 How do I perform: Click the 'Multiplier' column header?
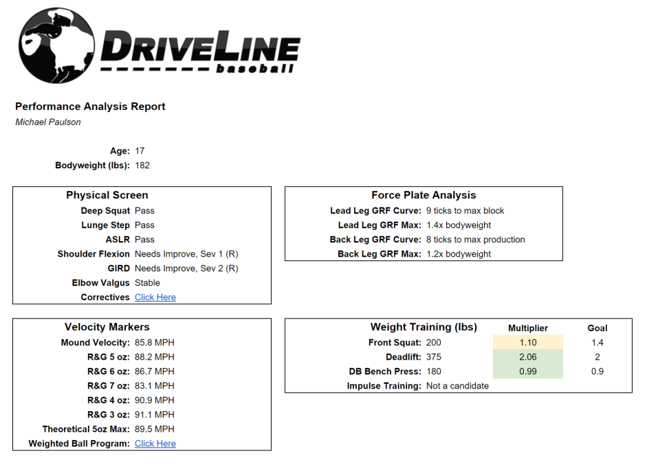pyautogui.click(x=528, y=328)
